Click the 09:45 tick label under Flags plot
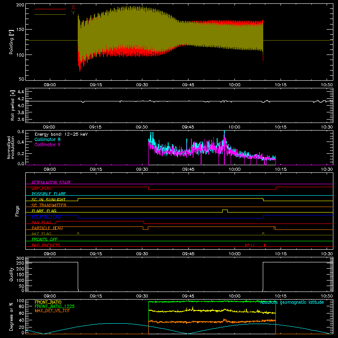This screenshot has height=338, width=338. pos(188,254)
